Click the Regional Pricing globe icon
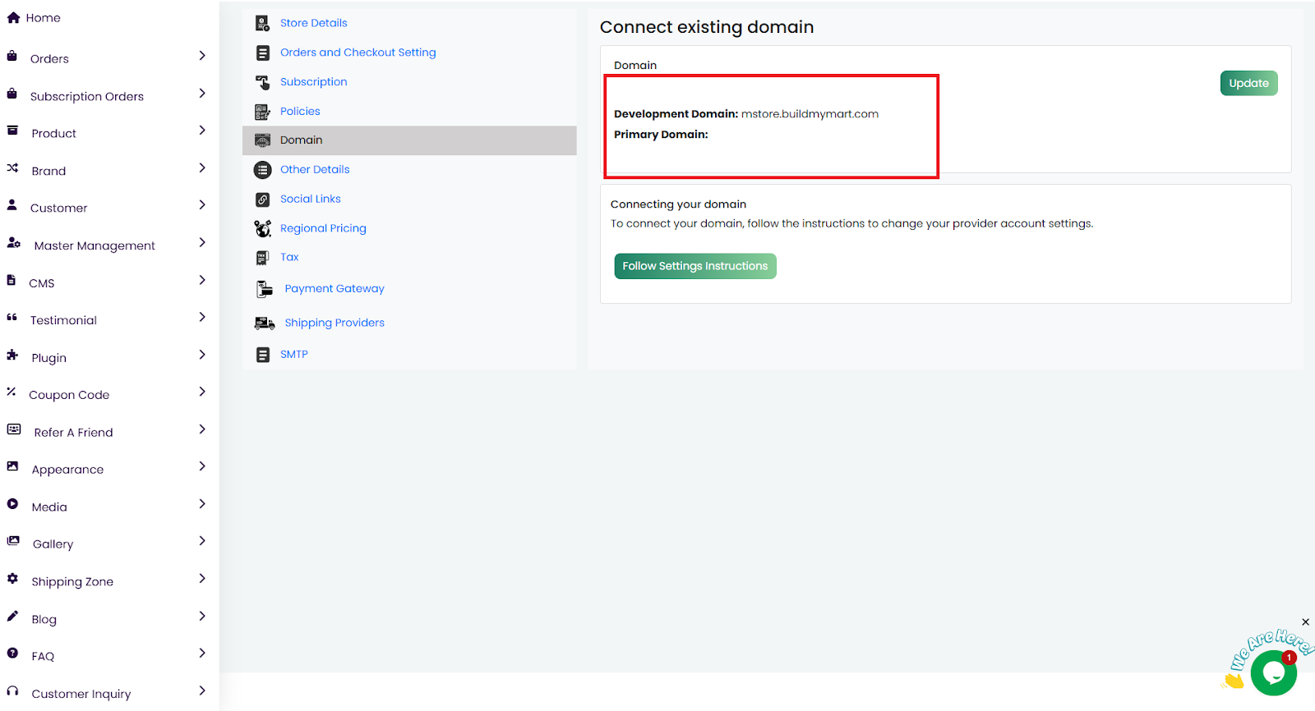 point(262,228)
